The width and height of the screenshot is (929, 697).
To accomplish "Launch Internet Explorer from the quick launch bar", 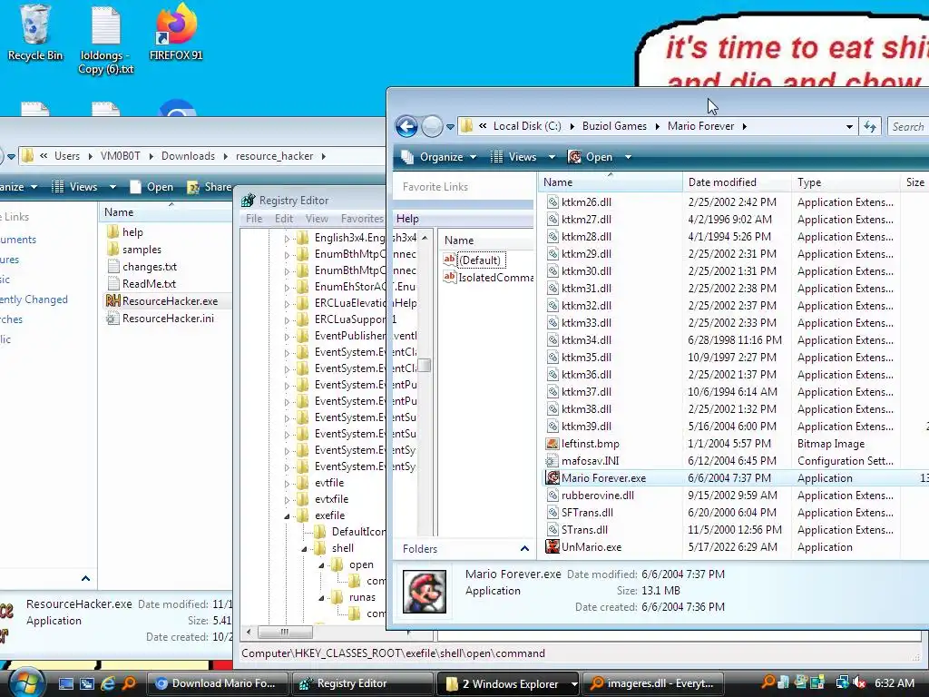I will 108,683.
